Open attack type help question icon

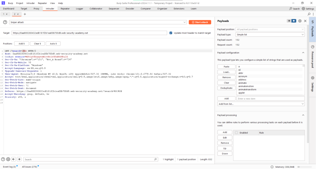5,22
